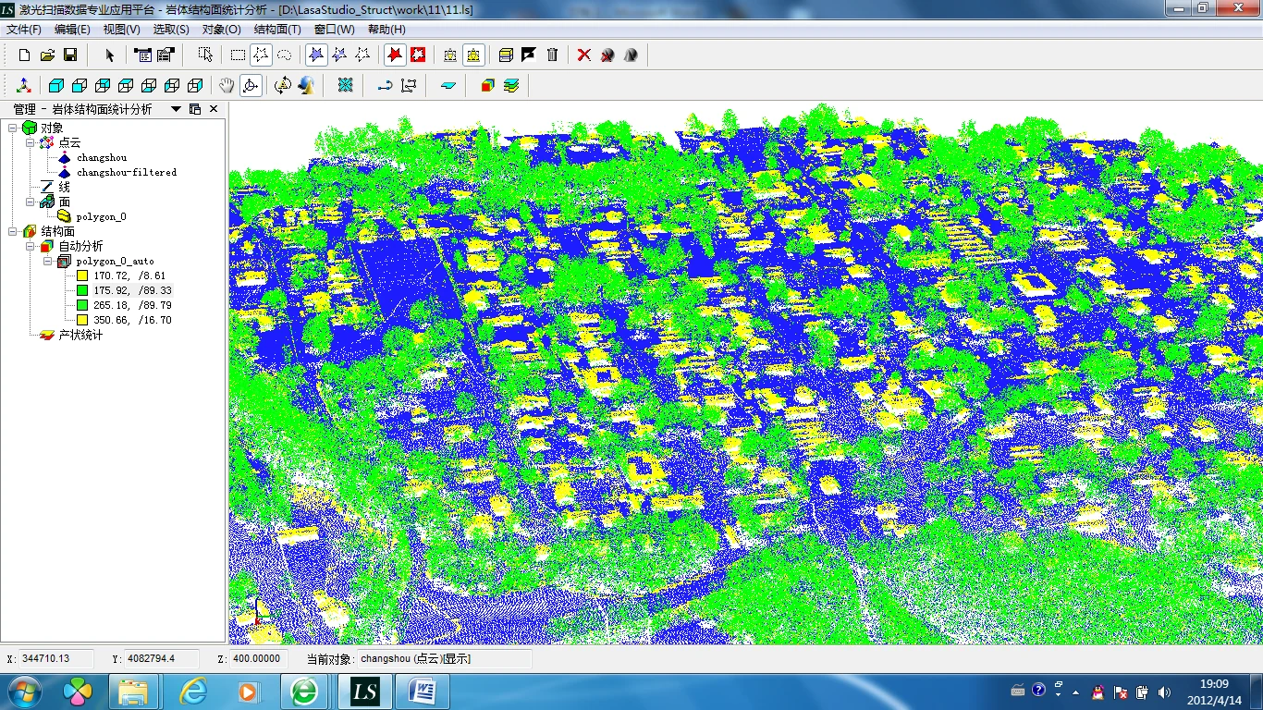Screen dimensions: 1263x710
Task: Click the first solid cyan cube view icon
Action: pos(56,86)
